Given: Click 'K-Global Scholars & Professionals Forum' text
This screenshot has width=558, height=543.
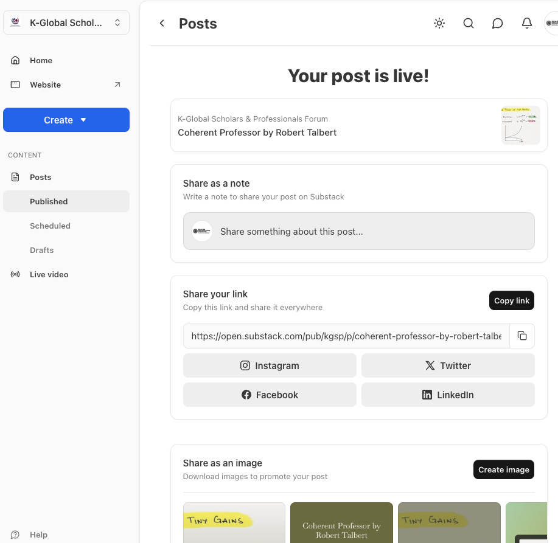Looking at the screenshot, I should [x=253, y=119].
